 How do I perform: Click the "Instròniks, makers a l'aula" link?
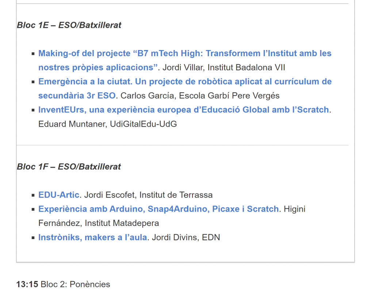tap(92, 238)
